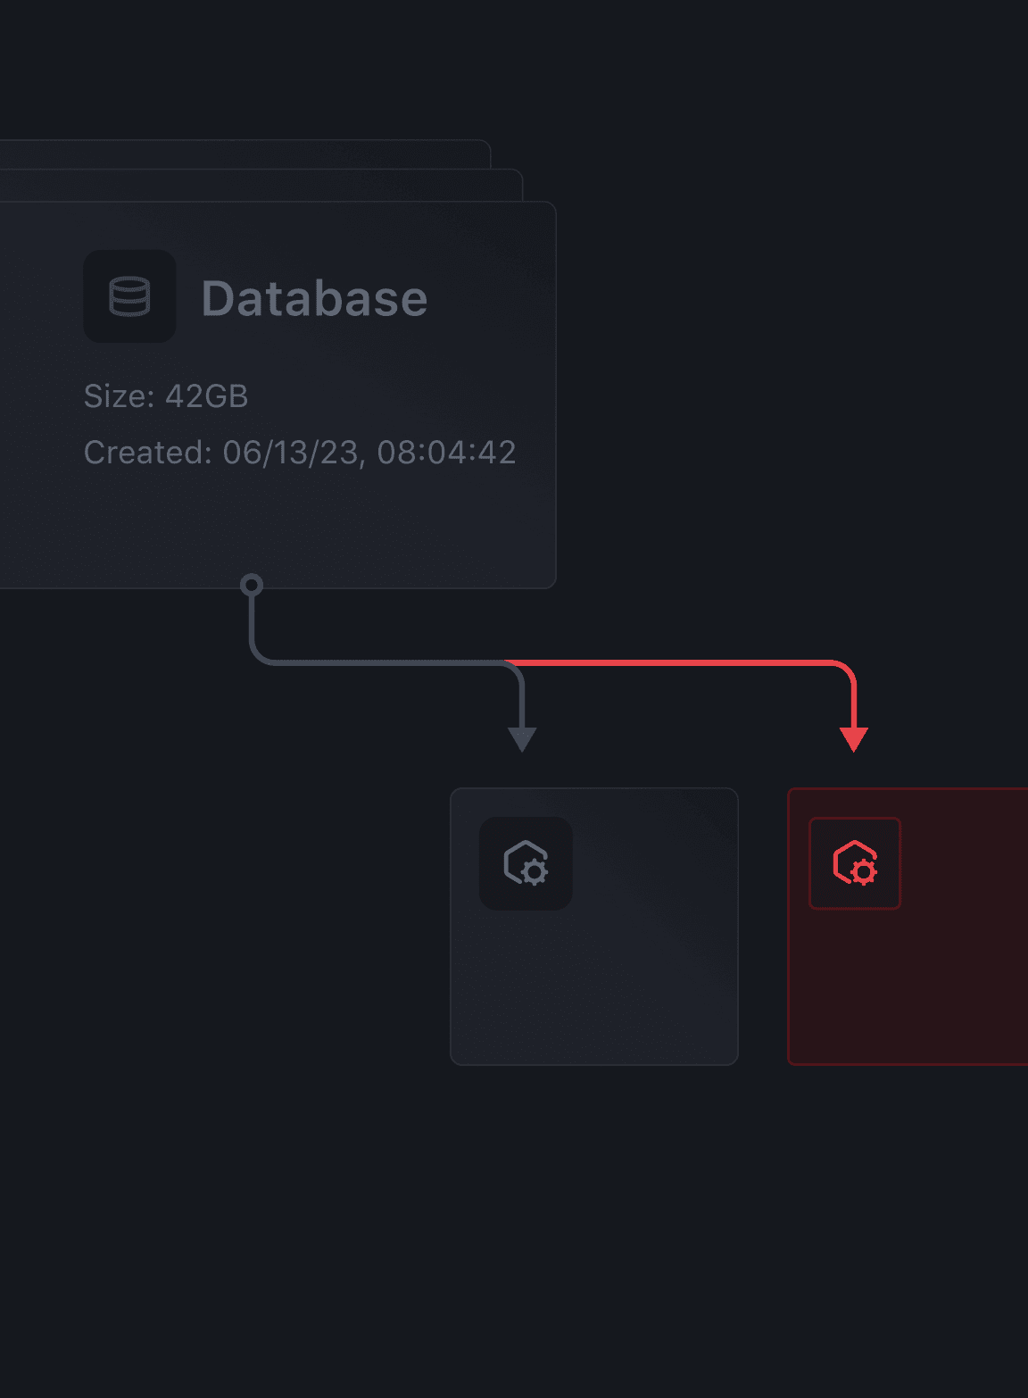Click the gray downward arrowhead

point(522,739)
